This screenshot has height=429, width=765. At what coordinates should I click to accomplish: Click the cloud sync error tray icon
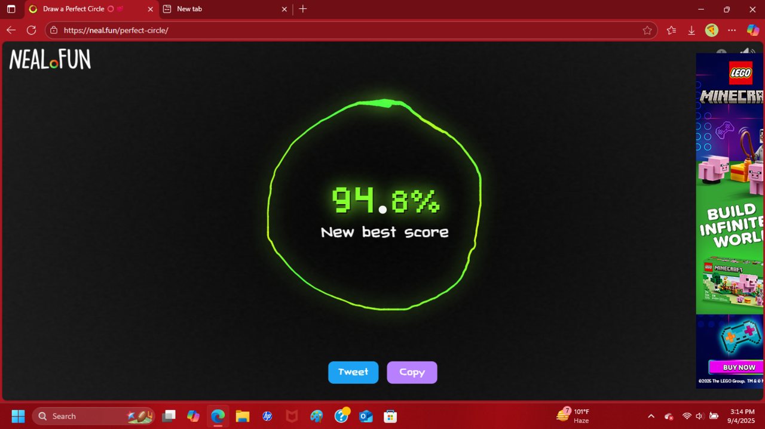(669, 416)
